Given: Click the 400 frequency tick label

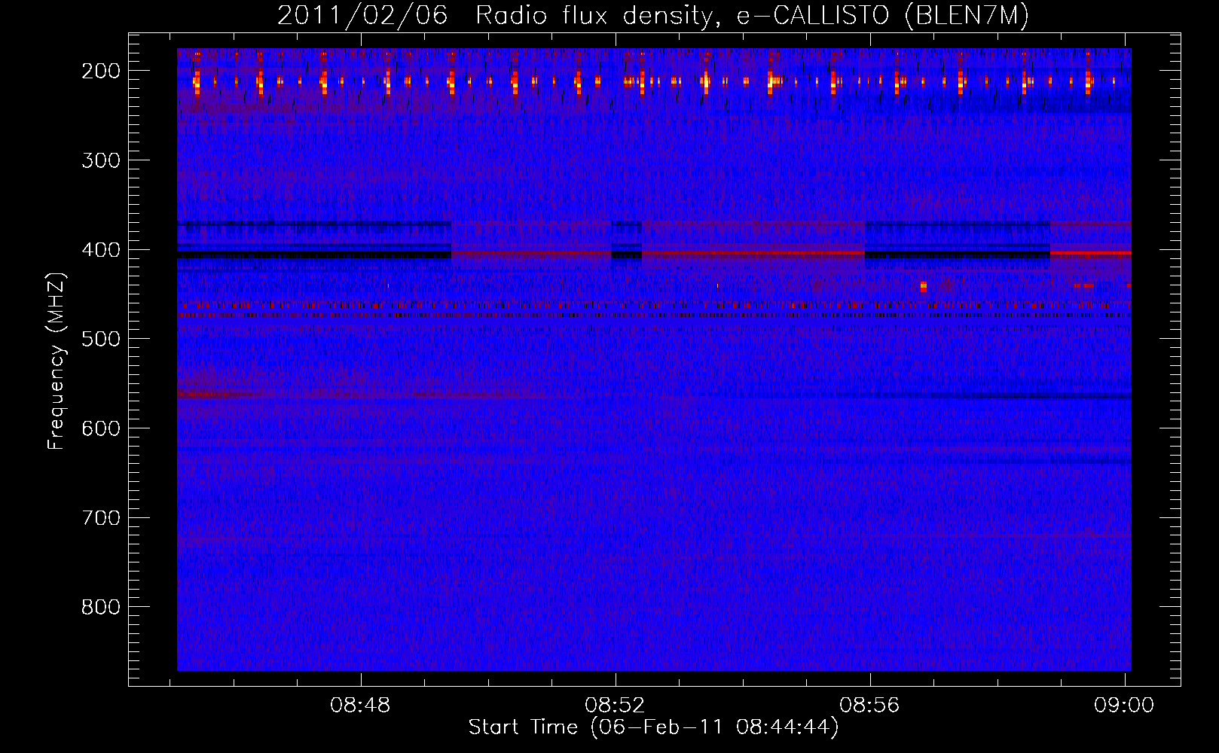Looking at the screenshot, I should point(100,250).
